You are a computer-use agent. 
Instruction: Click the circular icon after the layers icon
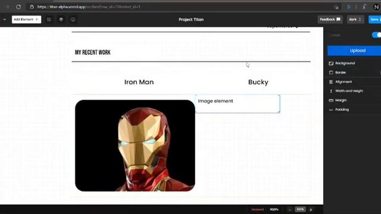click(x=73, y=20)
